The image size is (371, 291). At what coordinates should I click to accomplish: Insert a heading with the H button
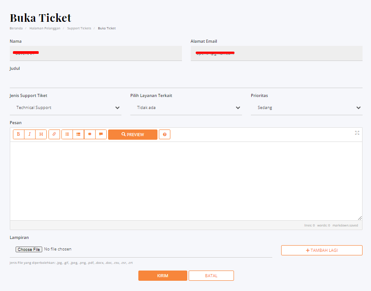tap(41, 134)
